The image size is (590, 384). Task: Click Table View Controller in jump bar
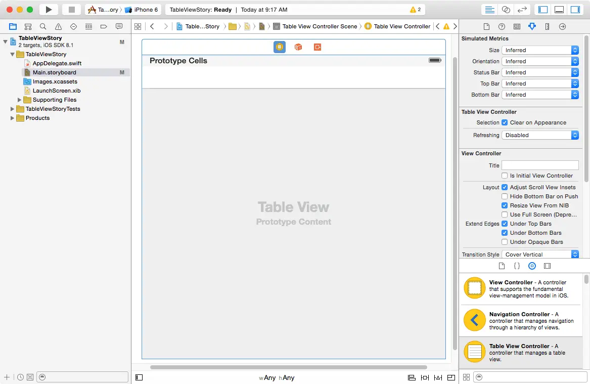coord(402,26)
